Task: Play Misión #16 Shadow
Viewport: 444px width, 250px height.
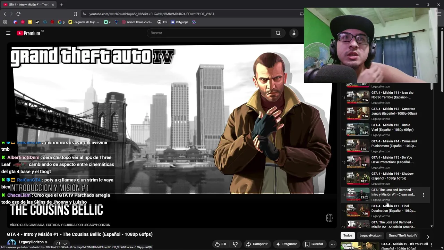Action: pos(385,178)
